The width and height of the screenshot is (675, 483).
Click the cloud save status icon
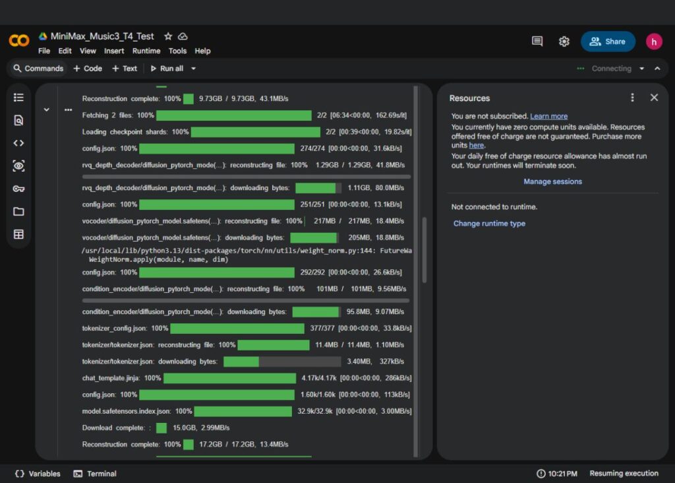(x=183, y=37)
